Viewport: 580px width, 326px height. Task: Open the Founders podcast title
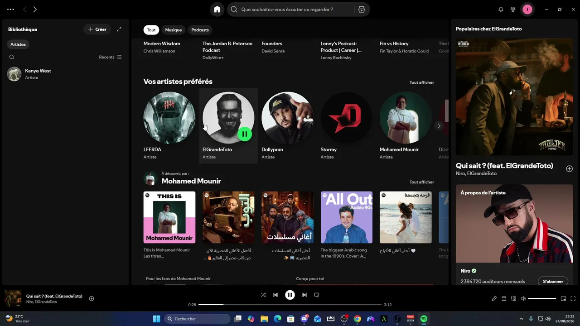[x=272, y=43]
